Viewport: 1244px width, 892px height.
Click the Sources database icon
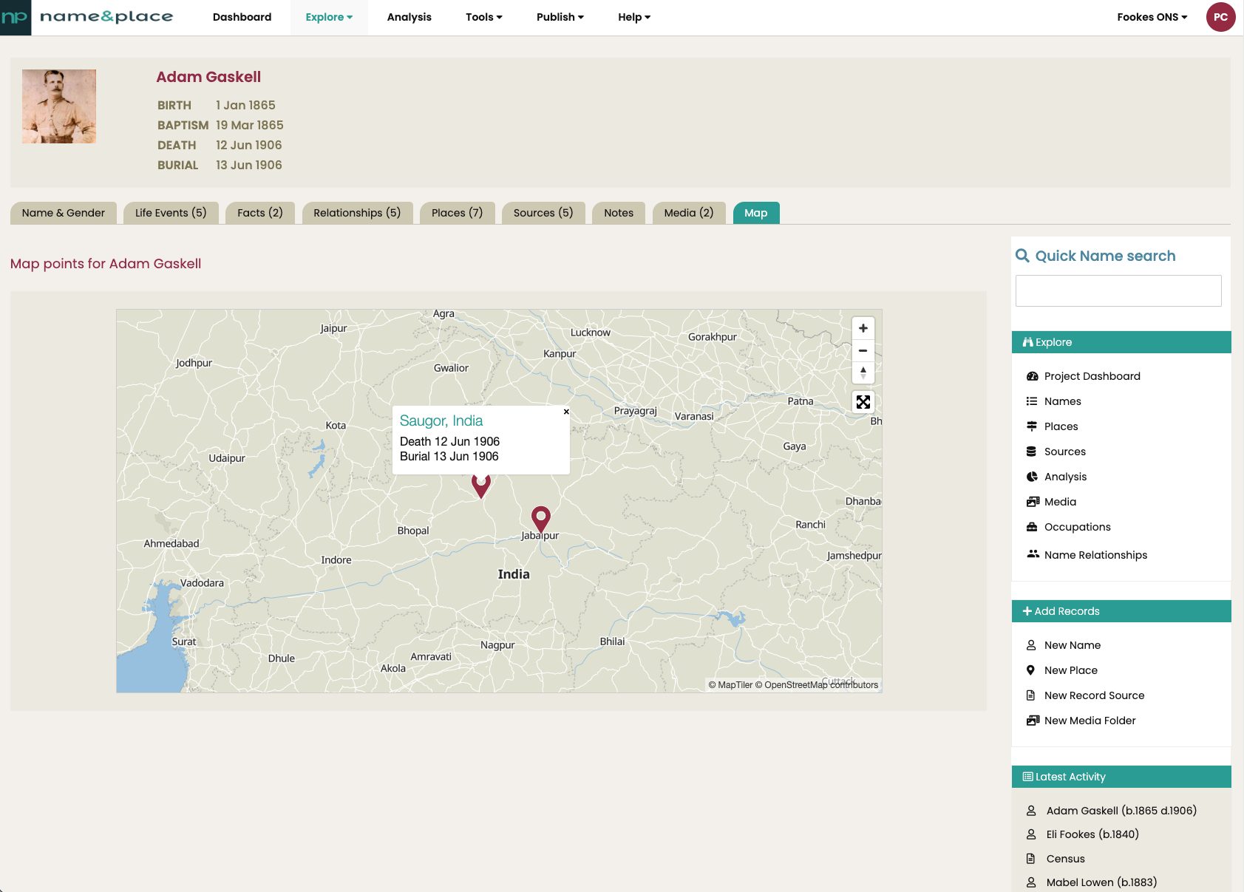point(1032,452)
